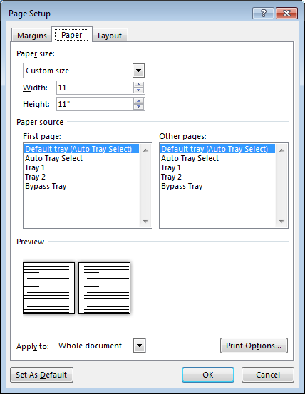305x394 pixels.
Task: Click the right preview page thumbnail
Action: [104, 289]
